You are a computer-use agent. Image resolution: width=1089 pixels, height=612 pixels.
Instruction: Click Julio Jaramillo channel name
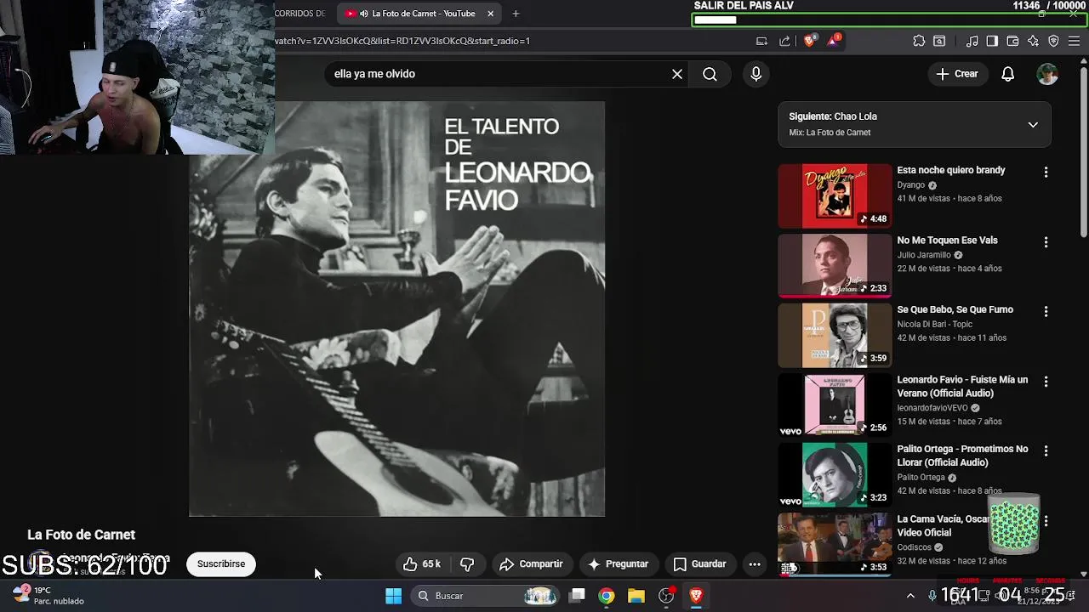click(x=924, y=255)
